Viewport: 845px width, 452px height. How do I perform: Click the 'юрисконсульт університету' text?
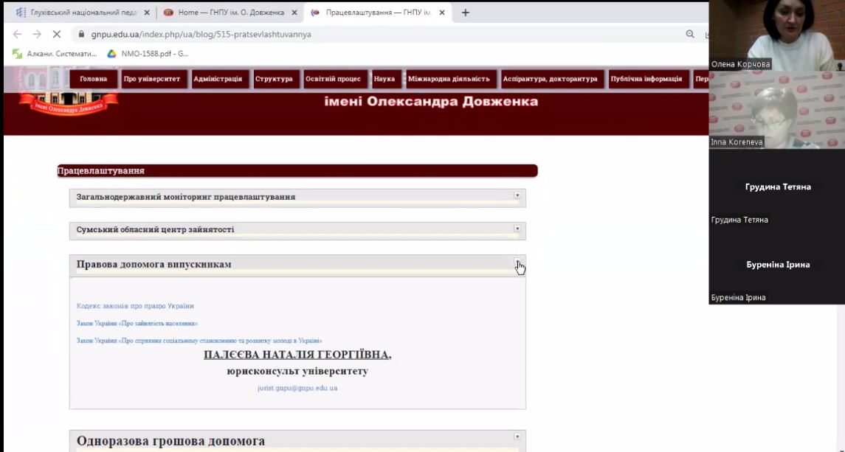(297, 371)
